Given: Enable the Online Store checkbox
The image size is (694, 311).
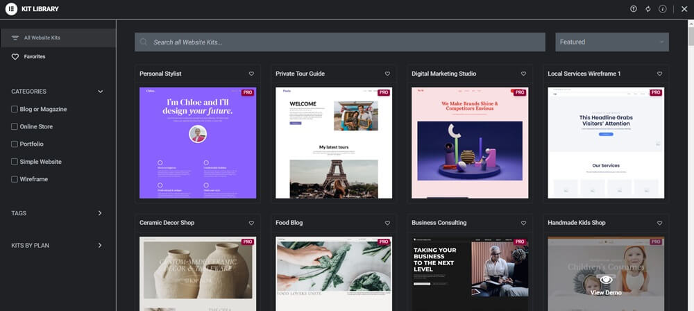Looking at the screenshot, I should pos(15,126).
